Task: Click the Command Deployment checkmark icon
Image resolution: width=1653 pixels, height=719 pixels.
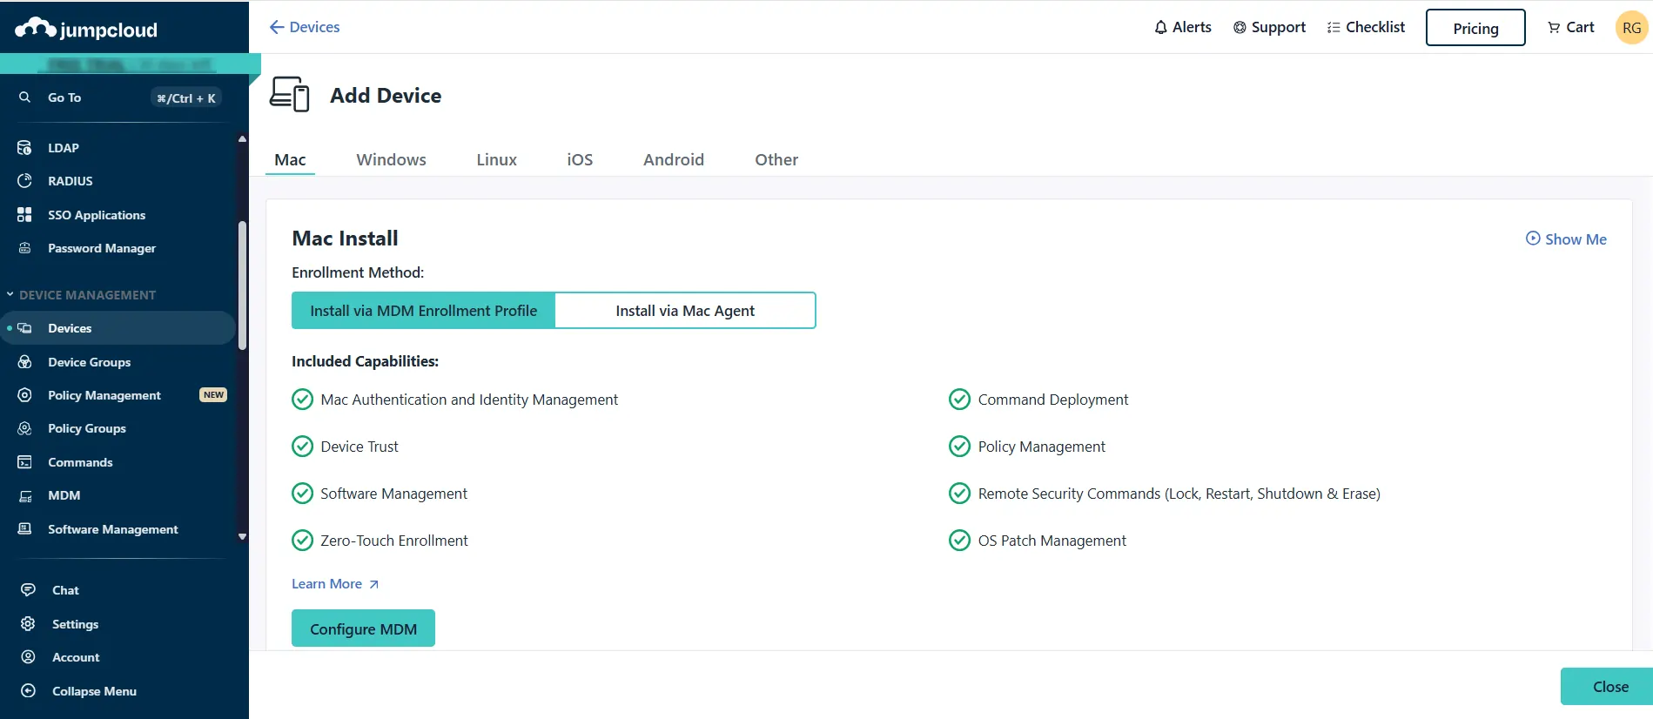Action: (x=959, y=400)
